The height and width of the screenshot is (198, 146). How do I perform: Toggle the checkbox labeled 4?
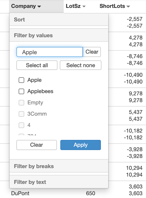click(x=21, y=125)
